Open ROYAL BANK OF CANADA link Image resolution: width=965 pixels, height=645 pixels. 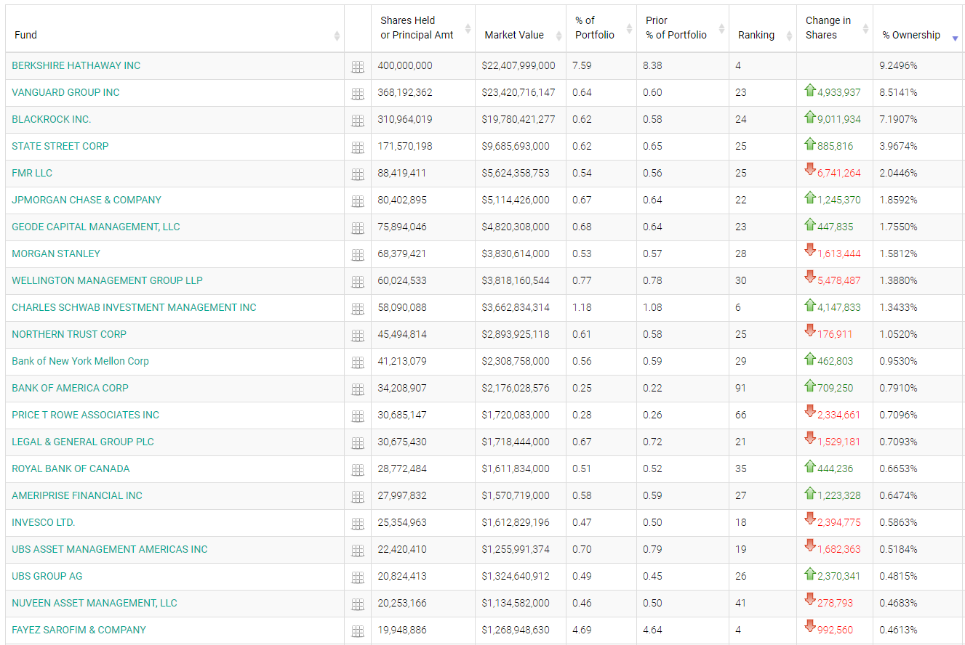[x=71, y=468]
